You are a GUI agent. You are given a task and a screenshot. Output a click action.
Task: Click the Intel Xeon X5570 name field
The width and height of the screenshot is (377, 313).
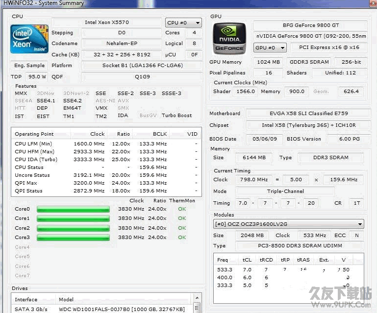click(107, 23)
